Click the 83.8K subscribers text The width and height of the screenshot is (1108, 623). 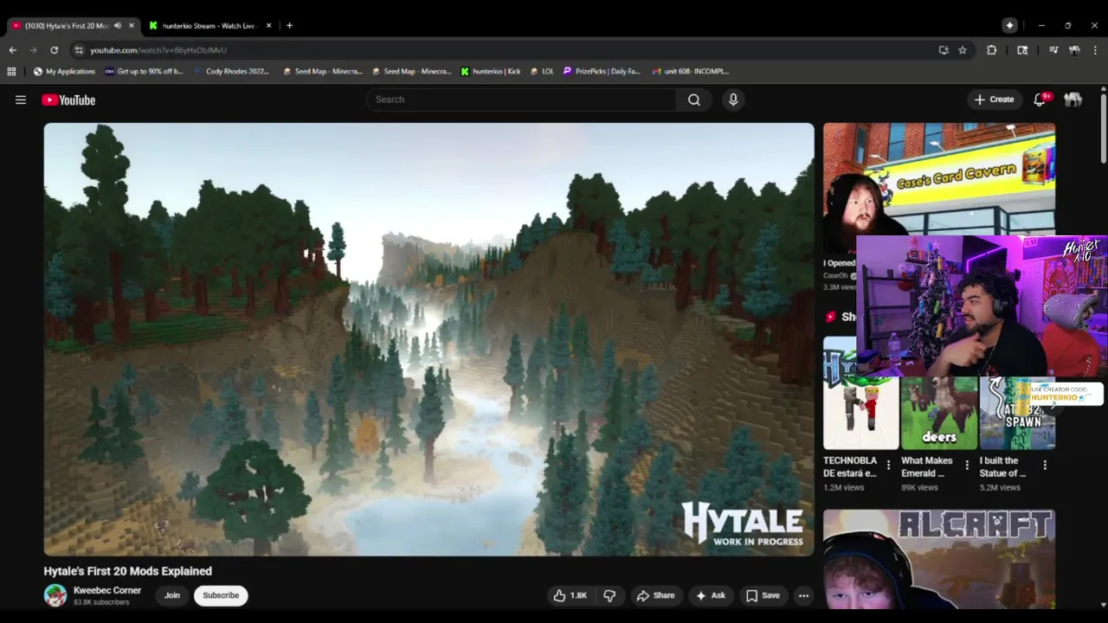[101, 602]
